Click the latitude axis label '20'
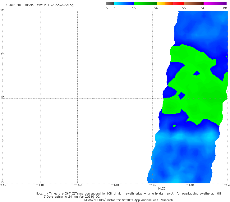This screenshot has height=202, width=230. click(2, 10)
